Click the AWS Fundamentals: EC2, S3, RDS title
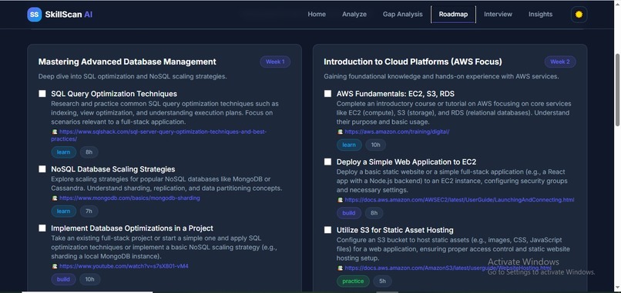621x293 pixels. click(395, 94)
